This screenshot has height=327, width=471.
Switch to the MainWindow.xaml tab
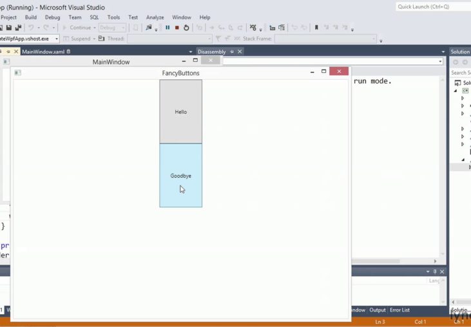point(43,51)
